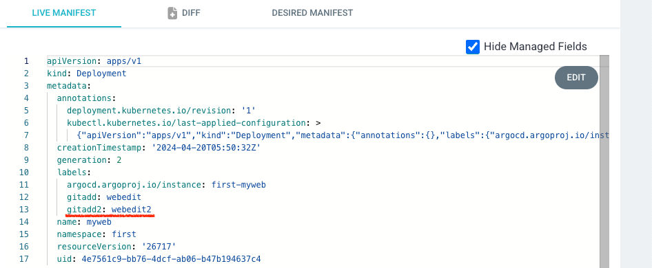Uncheck the Hide Managed Fields checkbox
This screenshot has width=652, height=268.
(x=473, y=47)
